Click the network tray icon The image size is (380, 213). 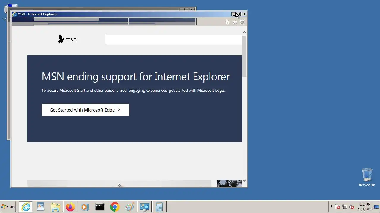(x=345, y=207)
